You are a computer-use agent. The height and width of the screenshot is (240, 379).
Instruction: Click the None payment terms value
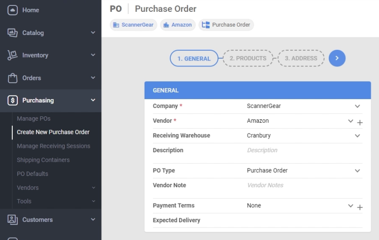254,206
